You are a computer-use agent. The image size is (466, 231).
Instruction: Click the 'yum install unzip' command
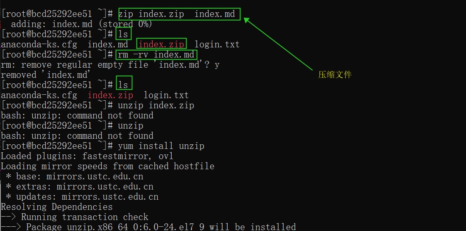point(161,146)
